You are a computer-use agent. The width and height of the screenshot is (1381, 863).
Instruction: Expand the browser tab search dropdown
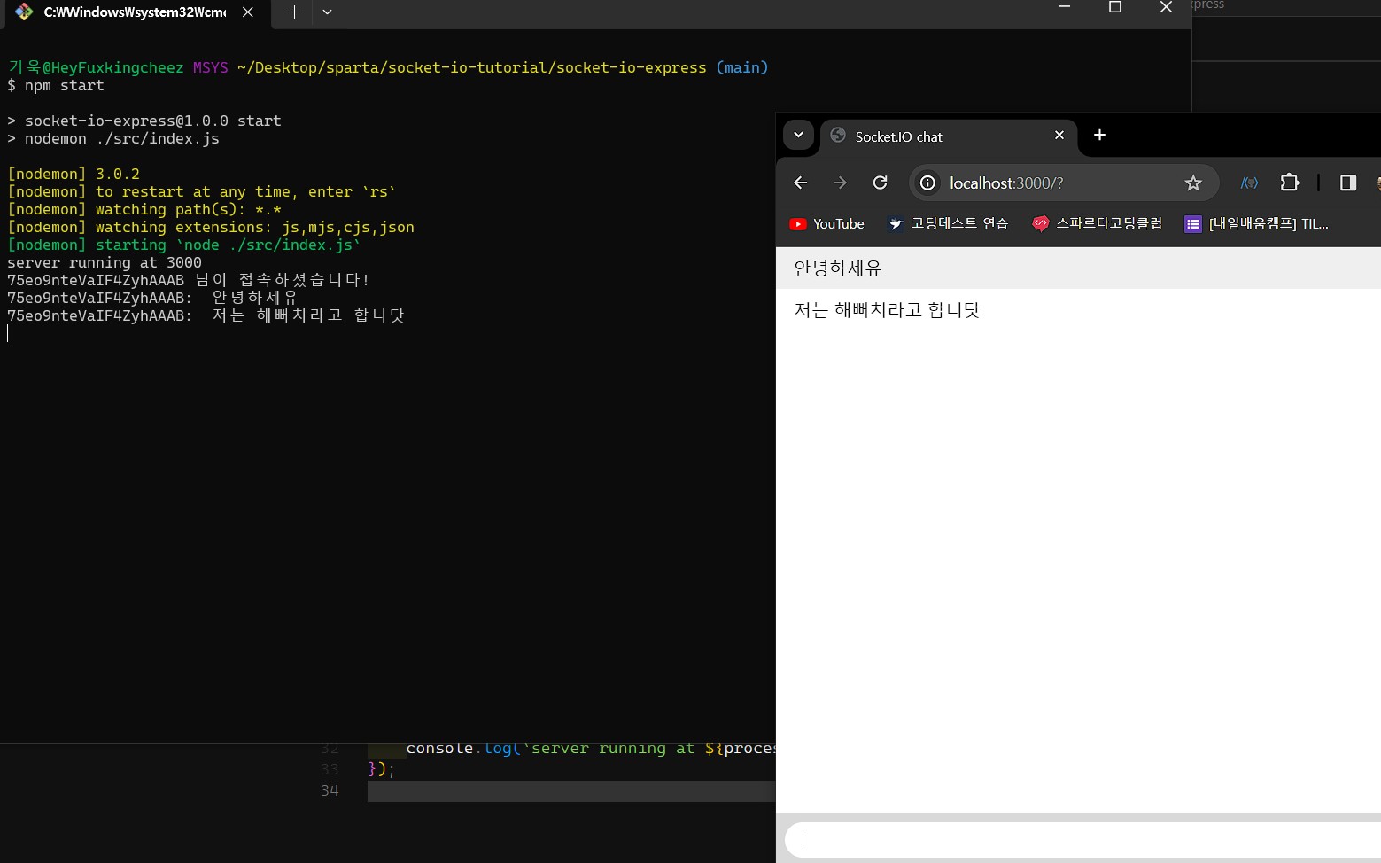[x=798, y=135]
